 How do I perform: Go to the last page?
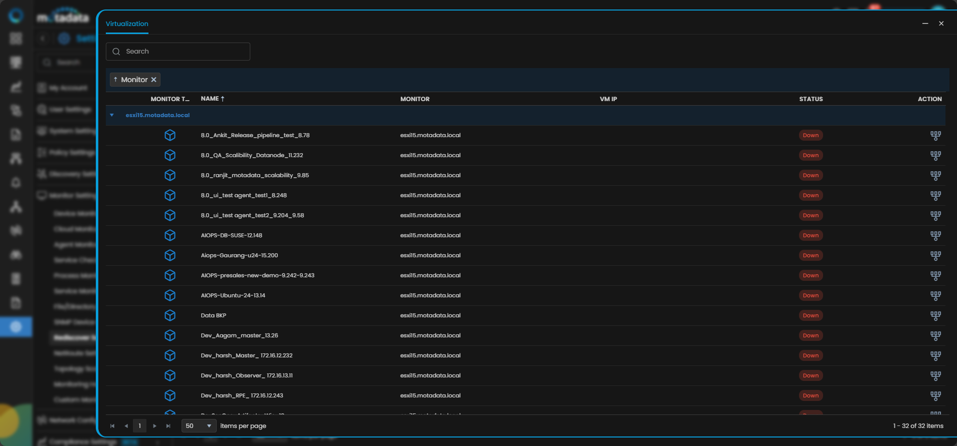(x=169, y=426)
